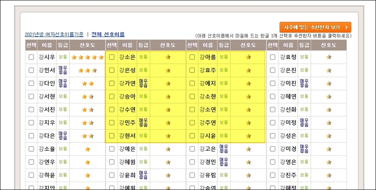376x190 pixels.
Task: Enable the 강효정 checkbox
Action: [273, 57]
